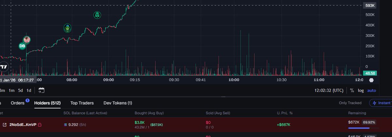The width and height of the screenshot is (392, 137).
Task: Toggle log scale on chart
Action: (x=361, y=90)
